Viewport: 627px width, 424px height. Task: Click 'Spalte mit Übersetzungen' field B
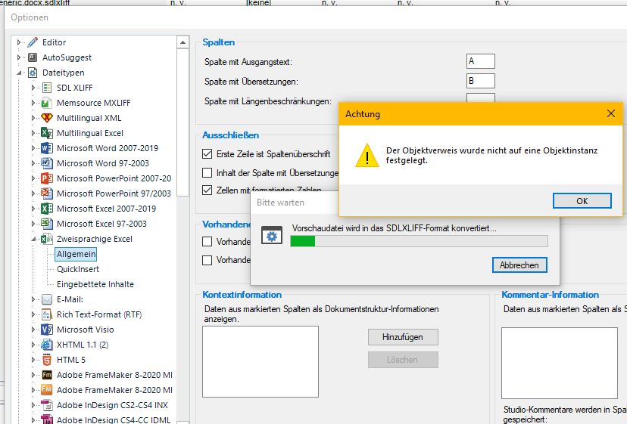coord(481,81)
